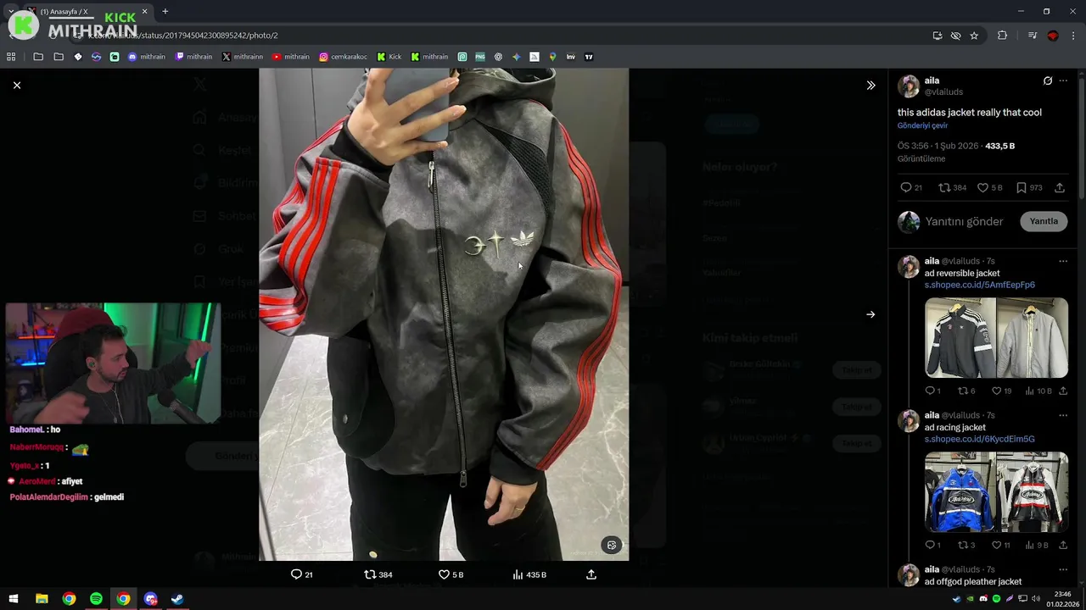Image resolution: width=1086 pixels, height=610 pixels.
Task: Click the 'Yanıtını gönder' reply field
Action: point(964,221)
